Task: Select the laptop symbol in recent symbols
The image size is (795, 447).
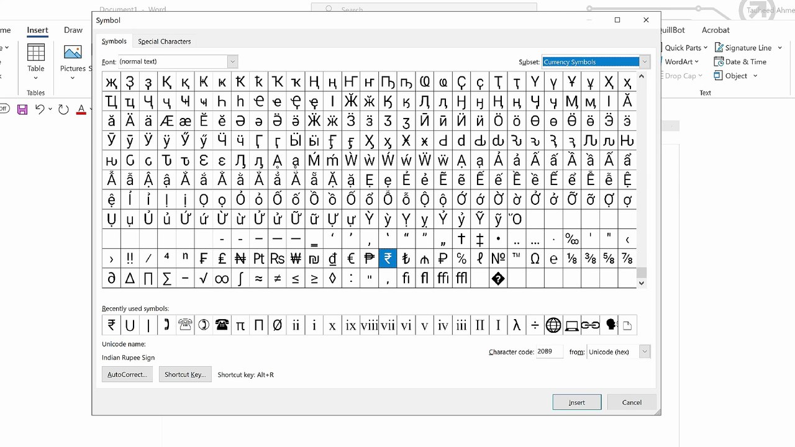Action: tap(572, 325)
